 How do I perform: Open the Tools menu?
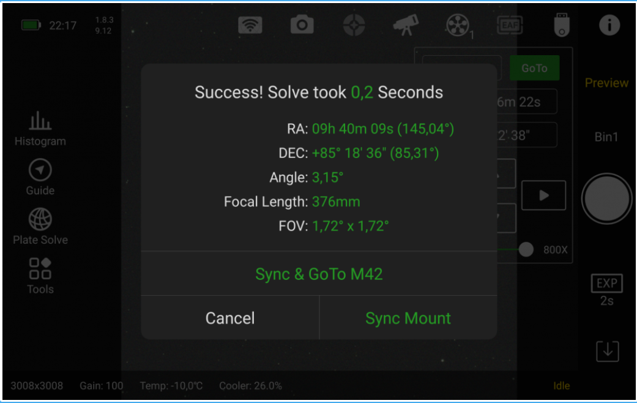[40, 276]
